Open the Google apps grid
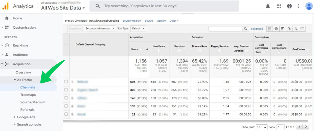Image resolution: width=314 pixels, height=131 pixels. pos(279,6)
